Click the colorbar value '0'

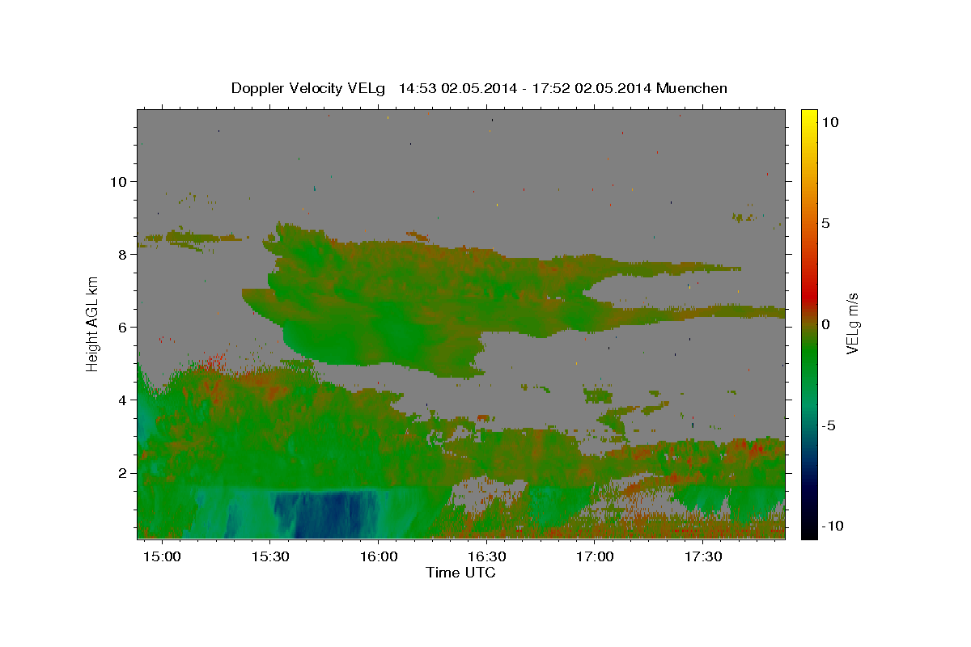coord(826,324)
